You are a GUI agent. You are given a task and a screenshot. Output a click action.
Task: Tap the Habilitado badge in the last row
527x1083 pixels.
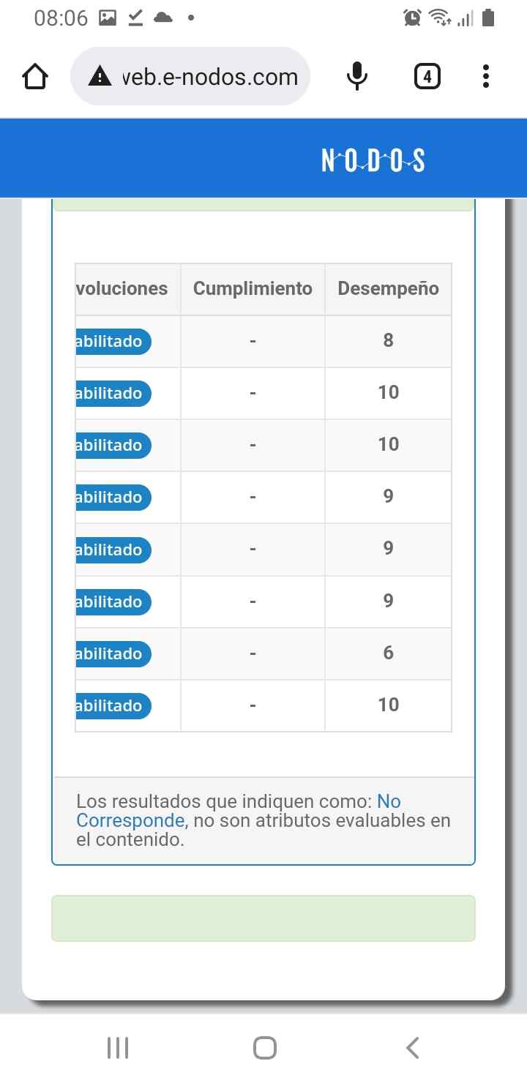click(113, 706)
